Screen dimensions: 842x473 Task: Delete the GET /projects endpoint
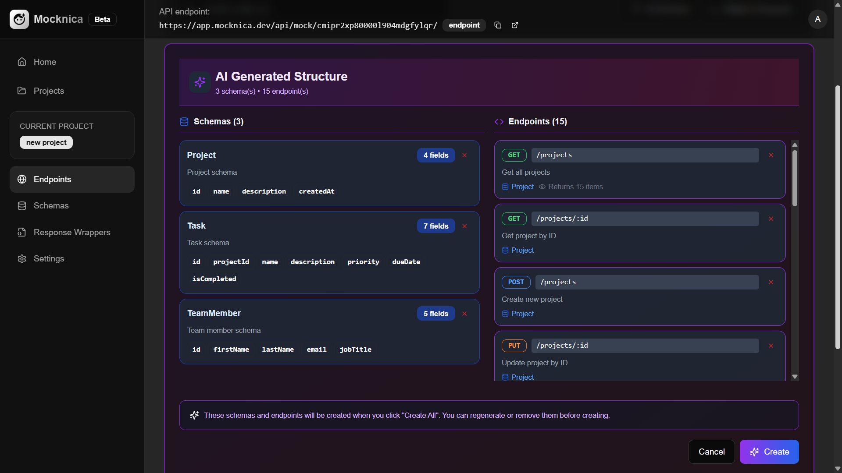point(771,155)
